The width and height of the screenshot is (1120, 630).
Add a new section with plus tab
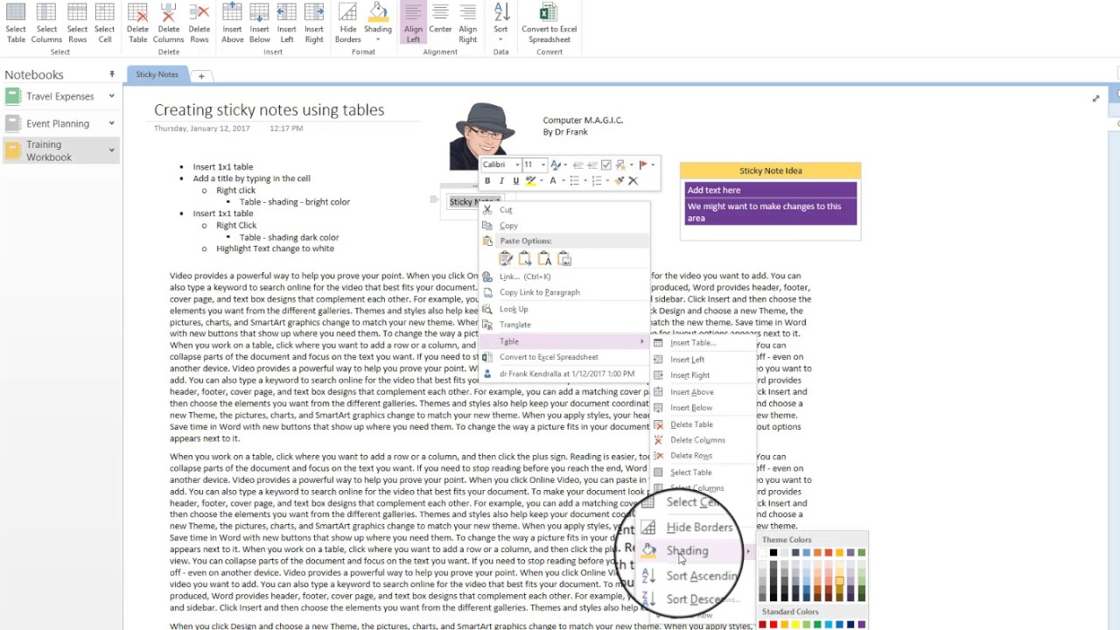[x=201, y=76]
